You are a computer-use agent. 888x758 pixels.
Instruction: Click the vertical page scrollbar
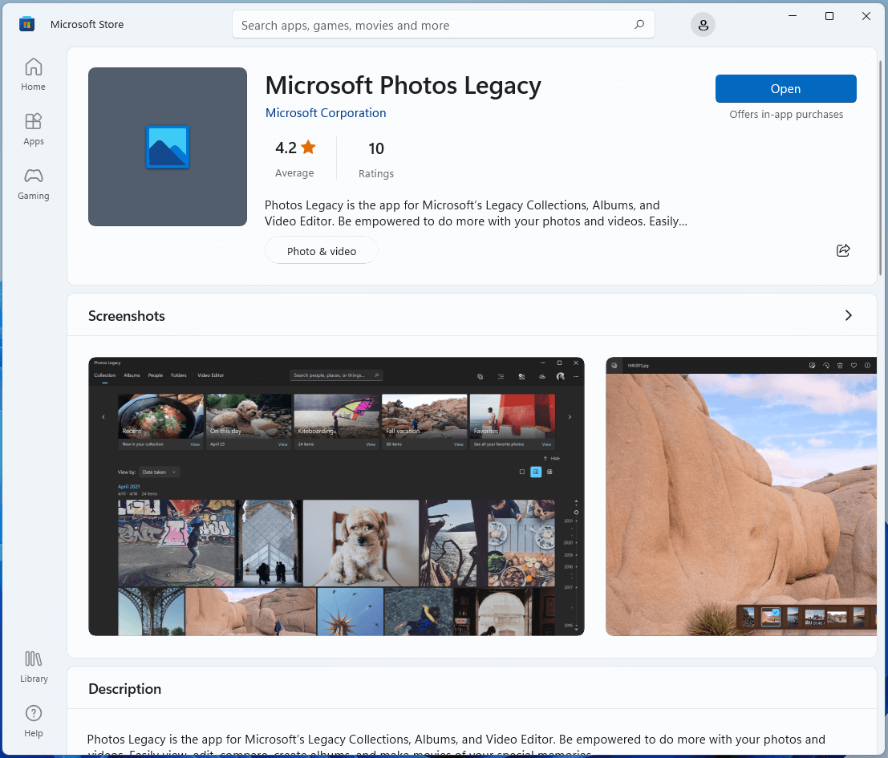coord(881,170)
